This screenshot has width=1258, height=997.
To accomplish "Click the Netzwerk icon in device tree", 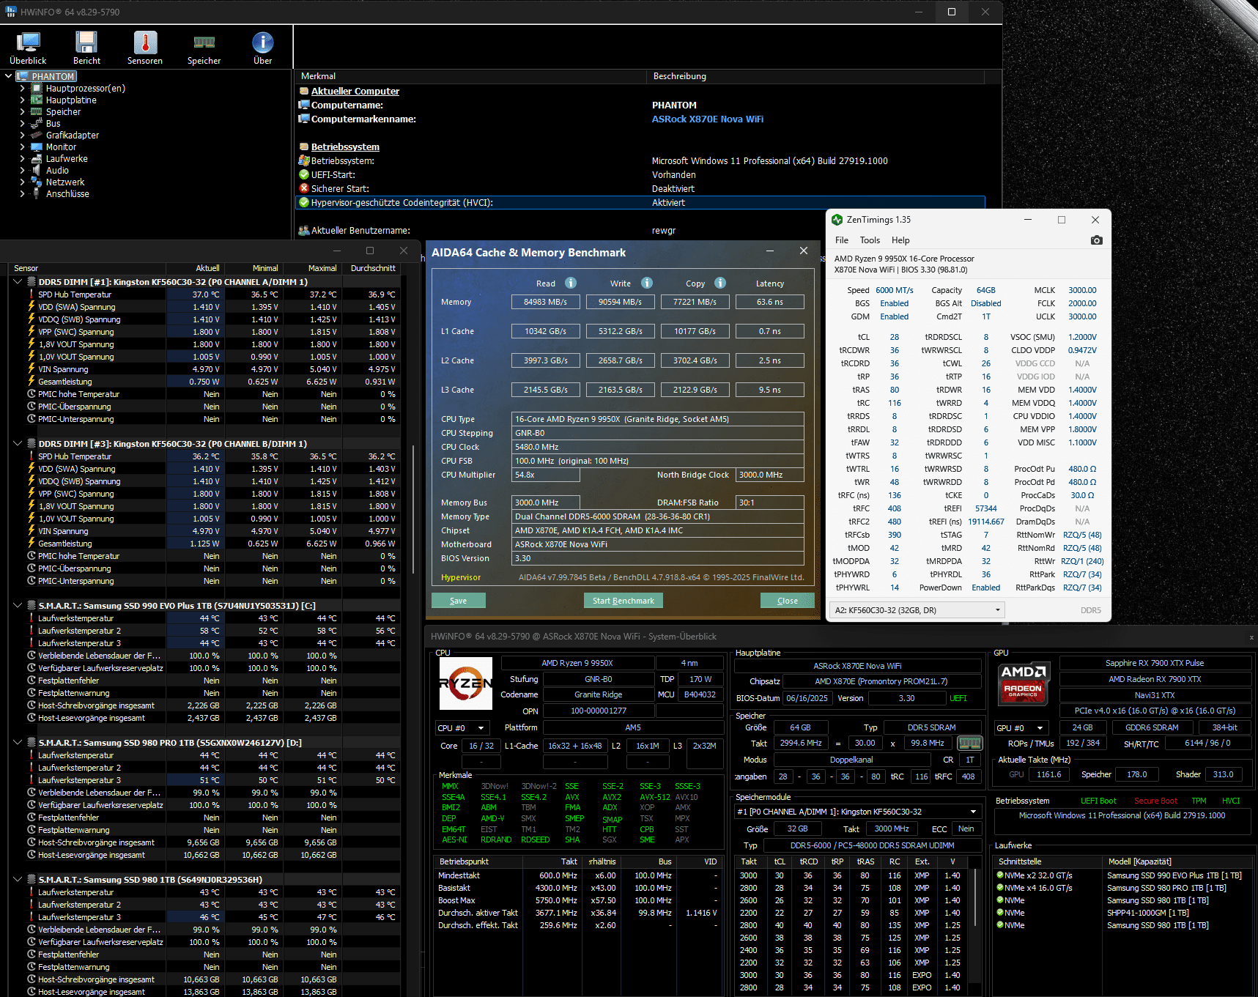I will pyautogui.click(x=37, y=182).
